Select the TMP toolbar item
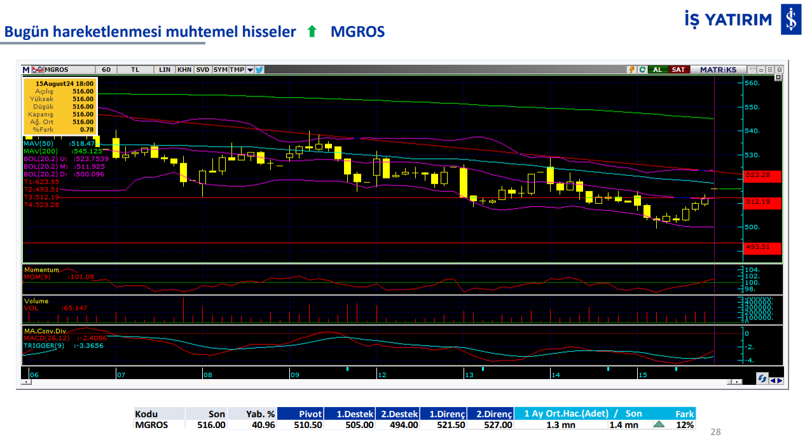Screen dimensions: 805x442 [237, 69]
